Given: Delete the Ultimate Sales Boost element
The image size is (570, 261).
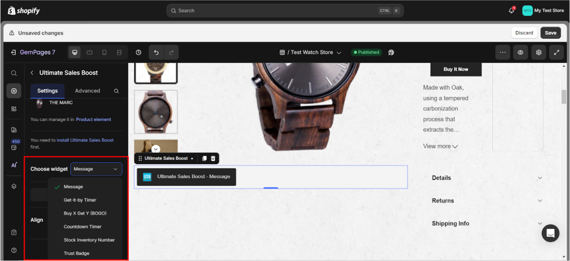Looking at the screenshot, I should [213, 159].
